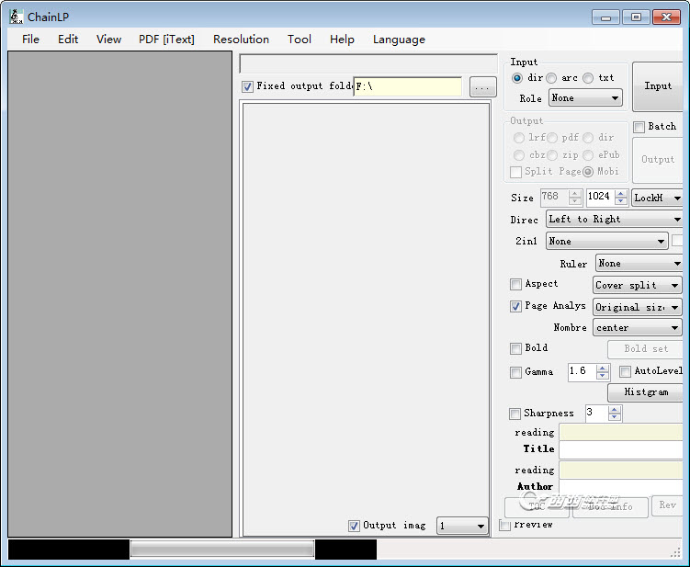
Task: Enable the Bold checkbox
Action: click(x=515, y=348)
